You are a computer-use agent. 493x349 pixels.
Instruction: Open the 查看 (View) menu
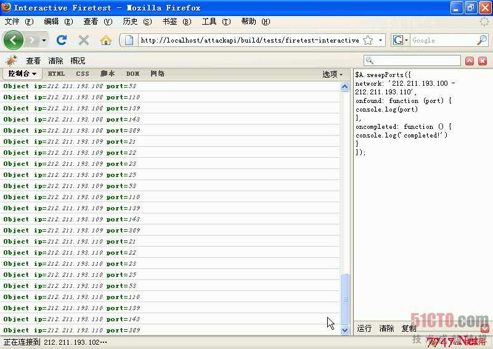tap(98, 22)
